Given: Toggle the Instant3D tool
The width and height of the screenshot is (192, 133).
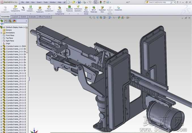Looking at the screenshot, I should pos(118,9).
